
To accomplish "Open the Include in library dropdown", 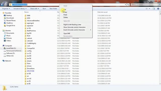I will pyautogui.click(x=20, y=9).
